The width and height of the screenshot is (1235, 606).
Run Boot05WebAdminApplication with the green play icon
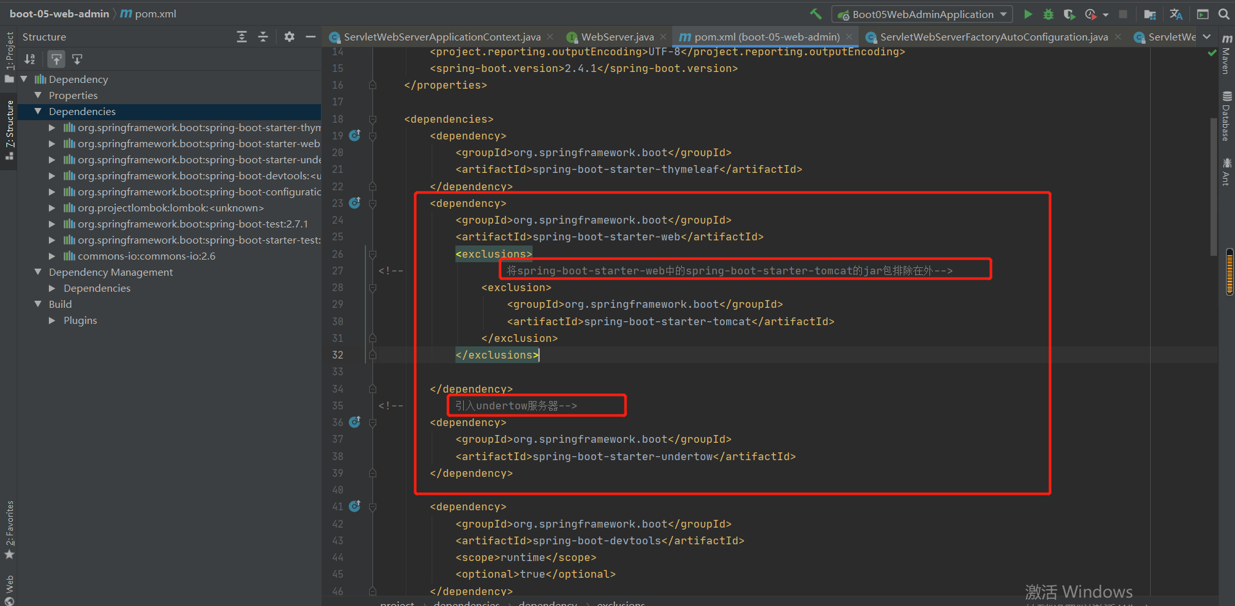(x=1028, y=14)
